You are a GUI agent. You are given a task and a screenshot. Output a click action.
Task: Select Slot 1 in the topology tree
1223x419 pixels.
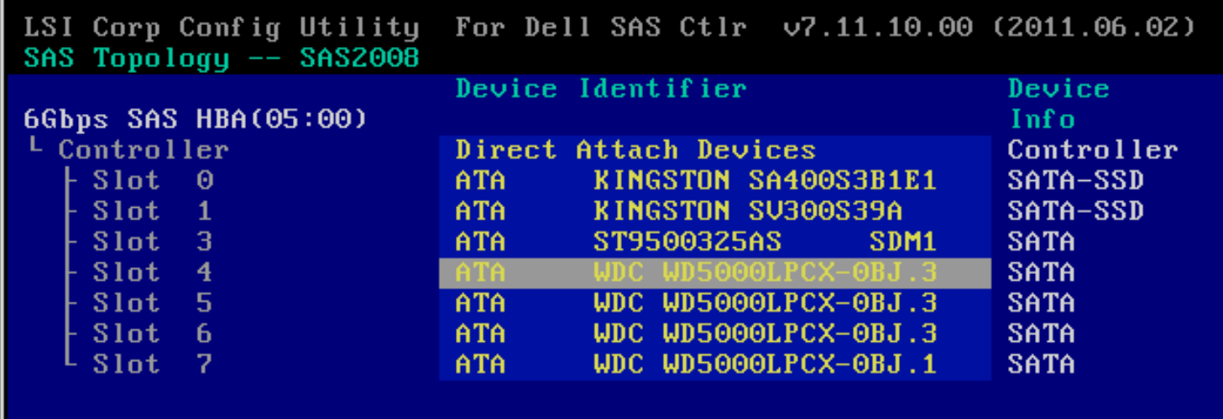[153, 211]
